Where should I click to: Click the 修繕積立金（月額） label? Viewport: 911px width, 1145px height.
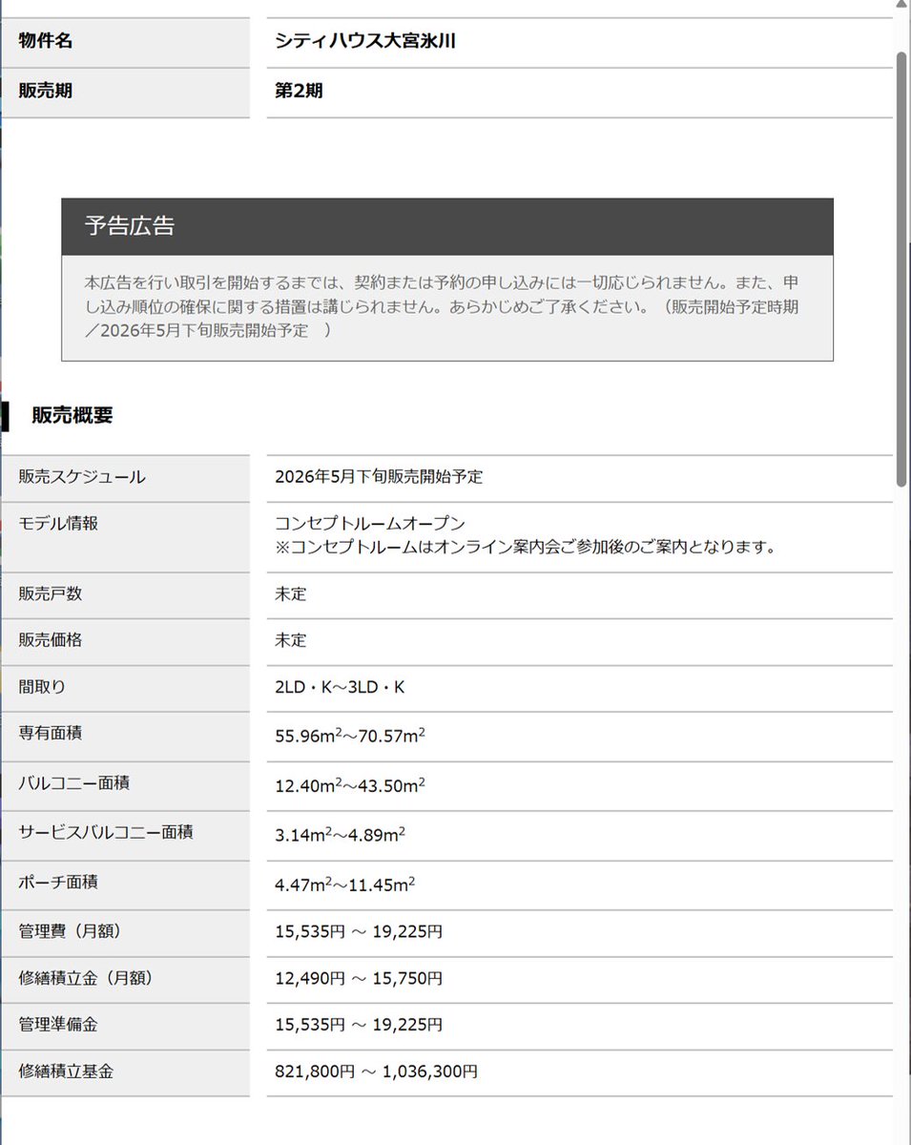(86, 978)
